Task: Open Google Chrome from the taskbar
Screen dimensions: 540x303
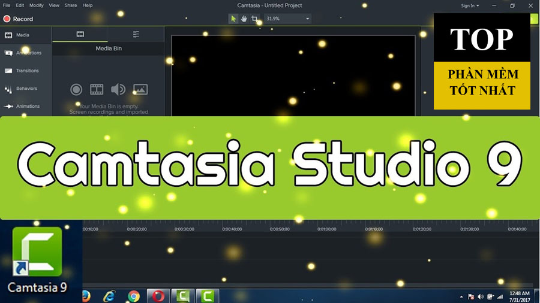Action: point(134,296)
